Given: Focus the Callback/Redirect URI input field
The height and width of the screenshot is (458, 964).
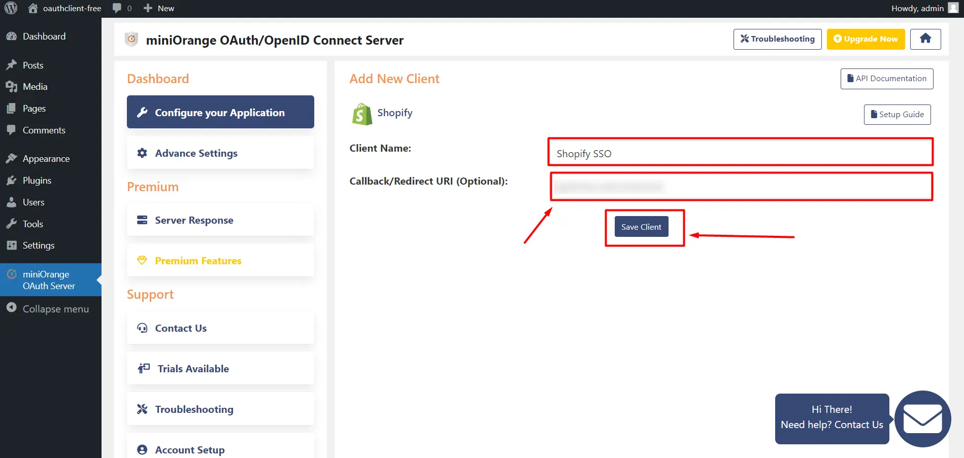Looking at the screenshot, I should point(741,187).
